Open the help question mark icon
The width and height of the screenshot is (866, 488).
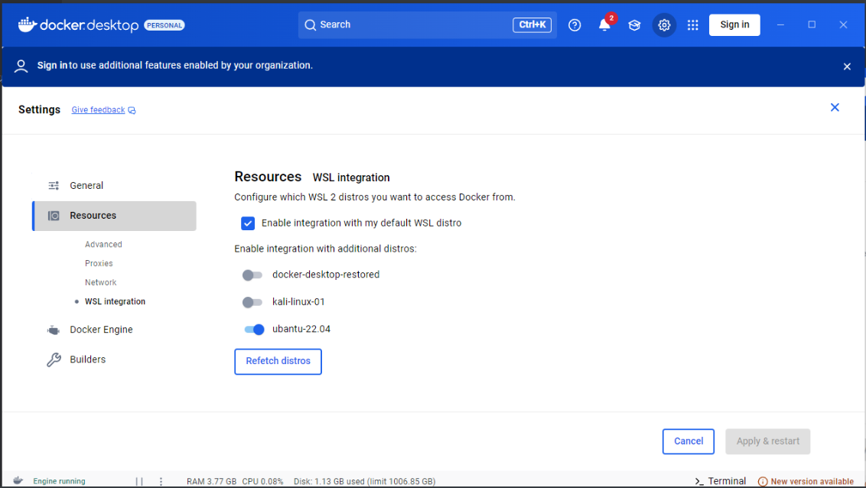pyautogui.click(x=575, y=24)
